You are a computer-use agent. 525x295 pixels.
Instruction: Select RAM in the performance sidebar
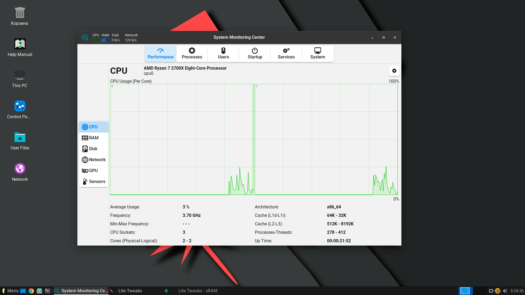[94, 138]
